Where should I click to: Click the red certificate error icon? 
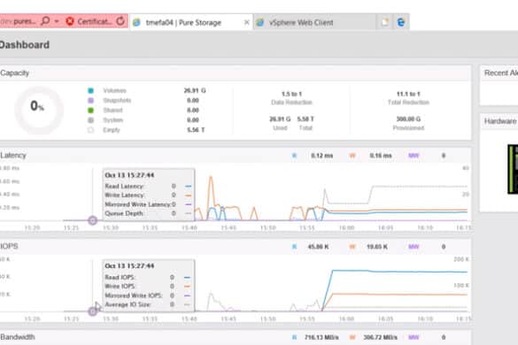pyautogui.click(x=70, y=21)
